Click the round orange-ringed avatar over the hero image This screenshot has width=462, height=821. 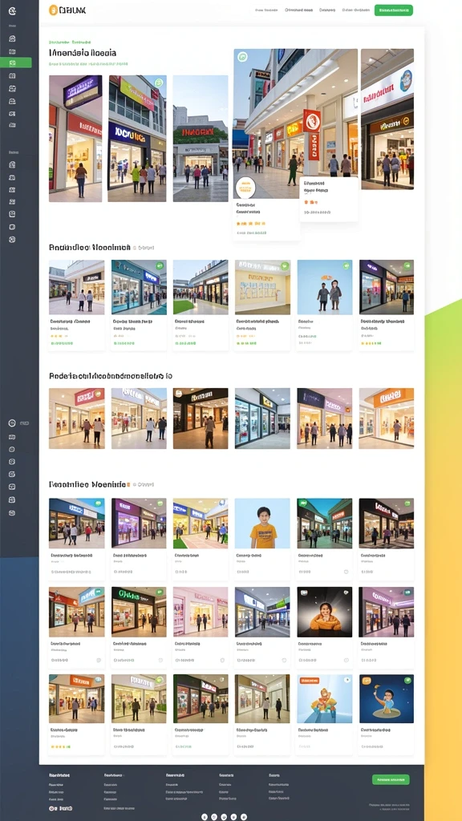point(245,187)
